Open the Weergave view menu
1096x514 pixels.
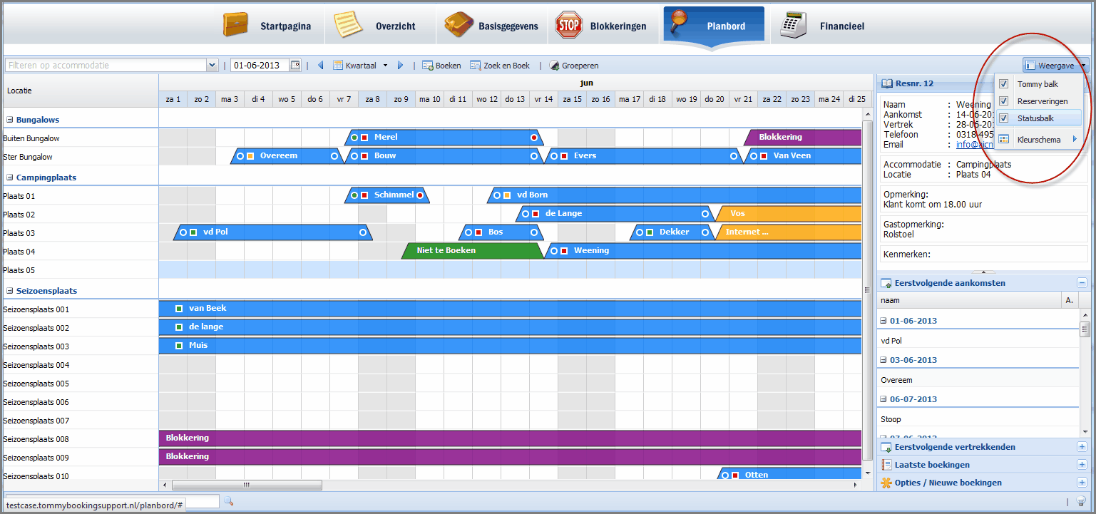pyautogui.click(x=1055, y=65)
